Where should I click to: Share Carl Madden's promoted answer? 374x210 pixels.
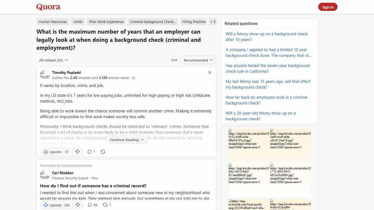pyautogui.click(x=107, y=205)
